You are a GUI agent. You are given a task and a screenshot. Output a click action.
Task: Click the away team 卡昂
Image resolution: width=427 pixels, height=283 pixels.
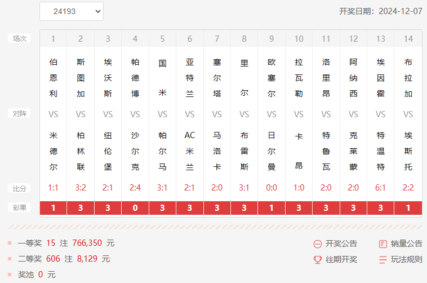299,151
